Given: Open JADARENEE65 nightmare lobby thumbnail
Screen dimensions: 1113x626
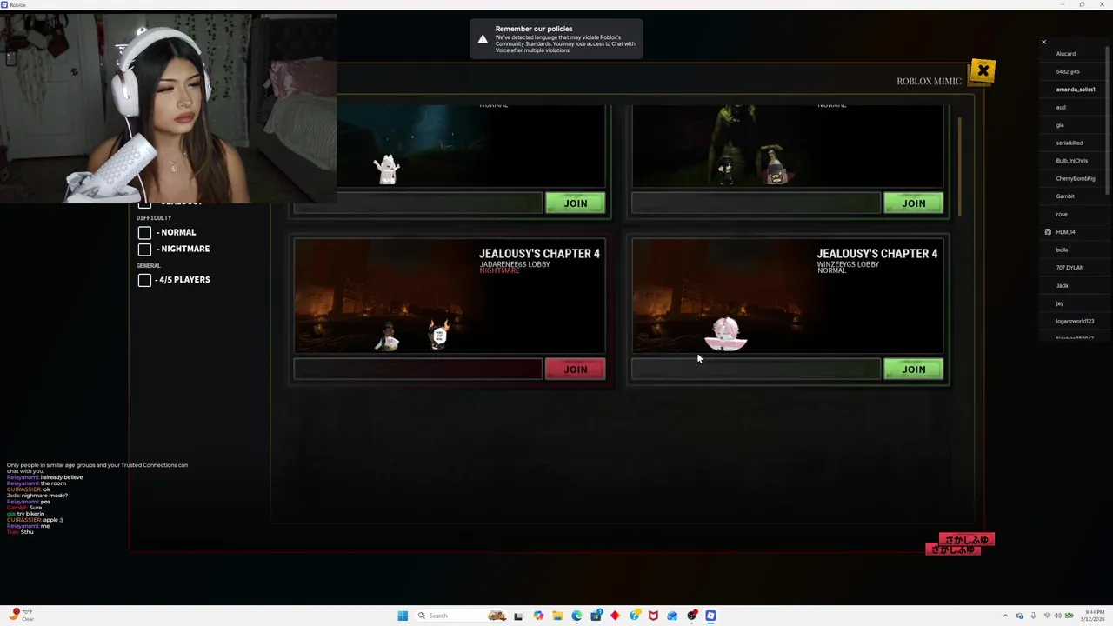Looking at the screenshot, I should tap(450, 296).
